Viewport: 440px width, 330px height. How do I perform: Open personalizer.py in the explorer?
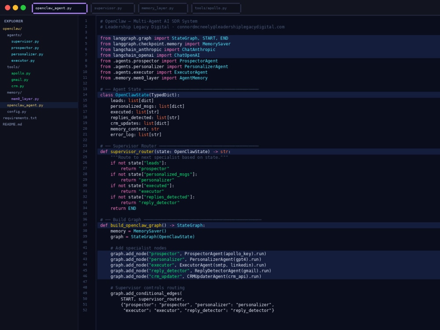coord(27,54)
